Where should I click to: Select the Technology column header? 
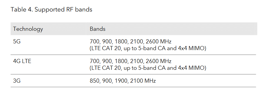click(x=28, y=29)
